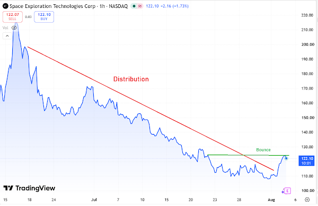Click the Jul label on time axis
The height and width of the screenshot is (206, 318).
(x=94, y=200)
